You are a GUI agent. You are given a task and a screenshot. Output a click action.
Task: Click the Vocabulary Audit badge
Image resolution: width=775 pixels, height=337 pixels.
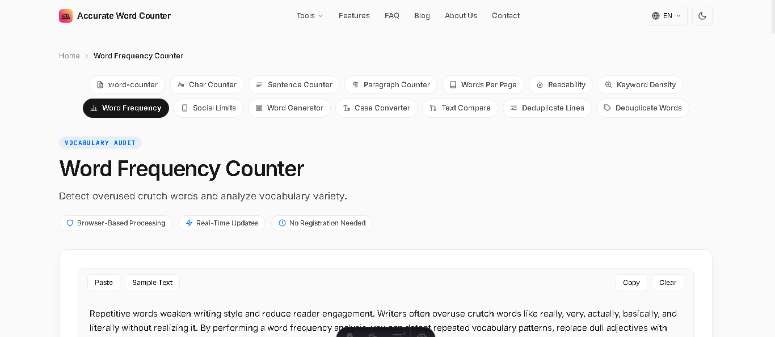100,143
